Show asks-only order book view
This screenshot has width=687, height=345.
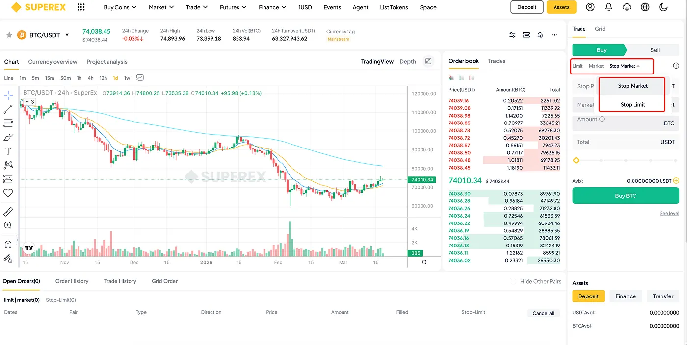click(471, 78)
